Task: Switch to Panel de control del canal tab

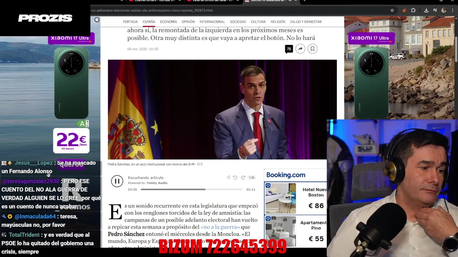Action: tap(213, 1)
